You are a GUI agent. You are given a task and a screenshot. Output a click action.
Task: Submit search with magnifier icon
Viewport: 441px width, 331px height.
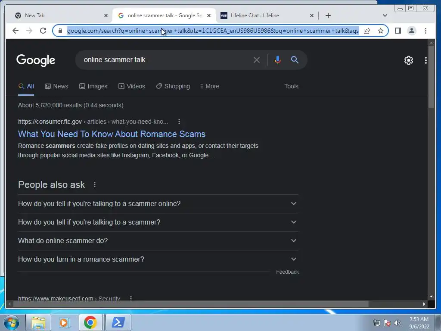[295, 59]
